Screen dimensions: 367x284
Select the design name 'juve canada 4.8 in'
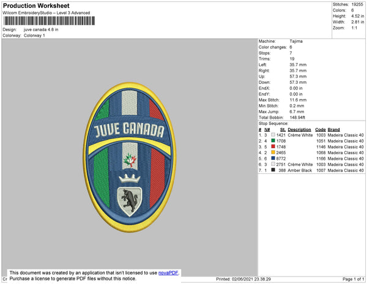41,30
